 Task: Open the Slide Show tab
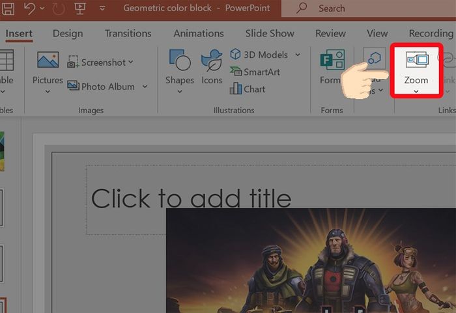point(270,33)
